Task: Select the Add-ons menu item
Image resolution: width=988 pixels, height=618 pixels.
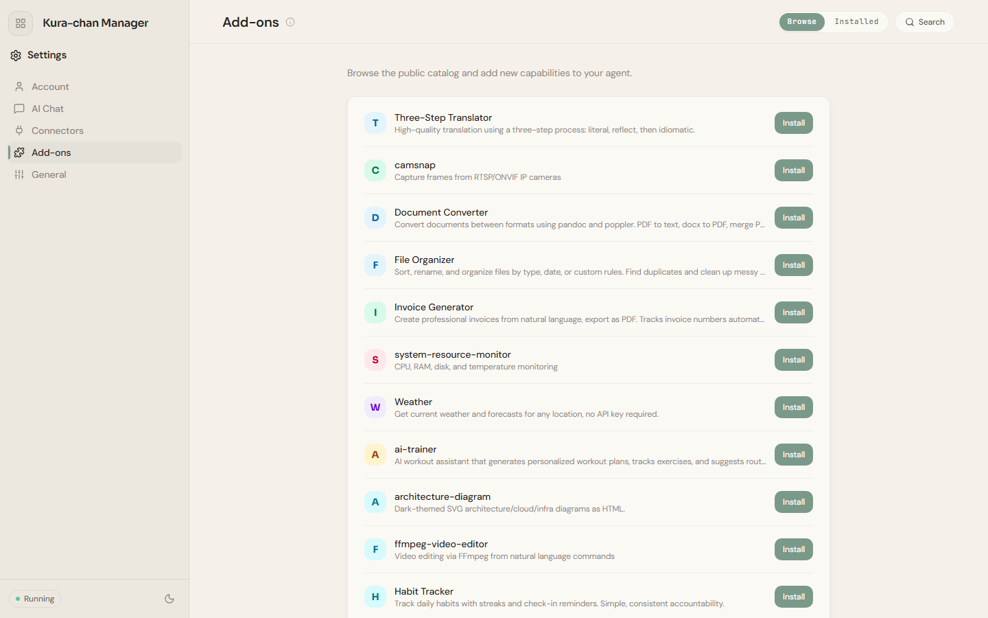Action: 95,152
